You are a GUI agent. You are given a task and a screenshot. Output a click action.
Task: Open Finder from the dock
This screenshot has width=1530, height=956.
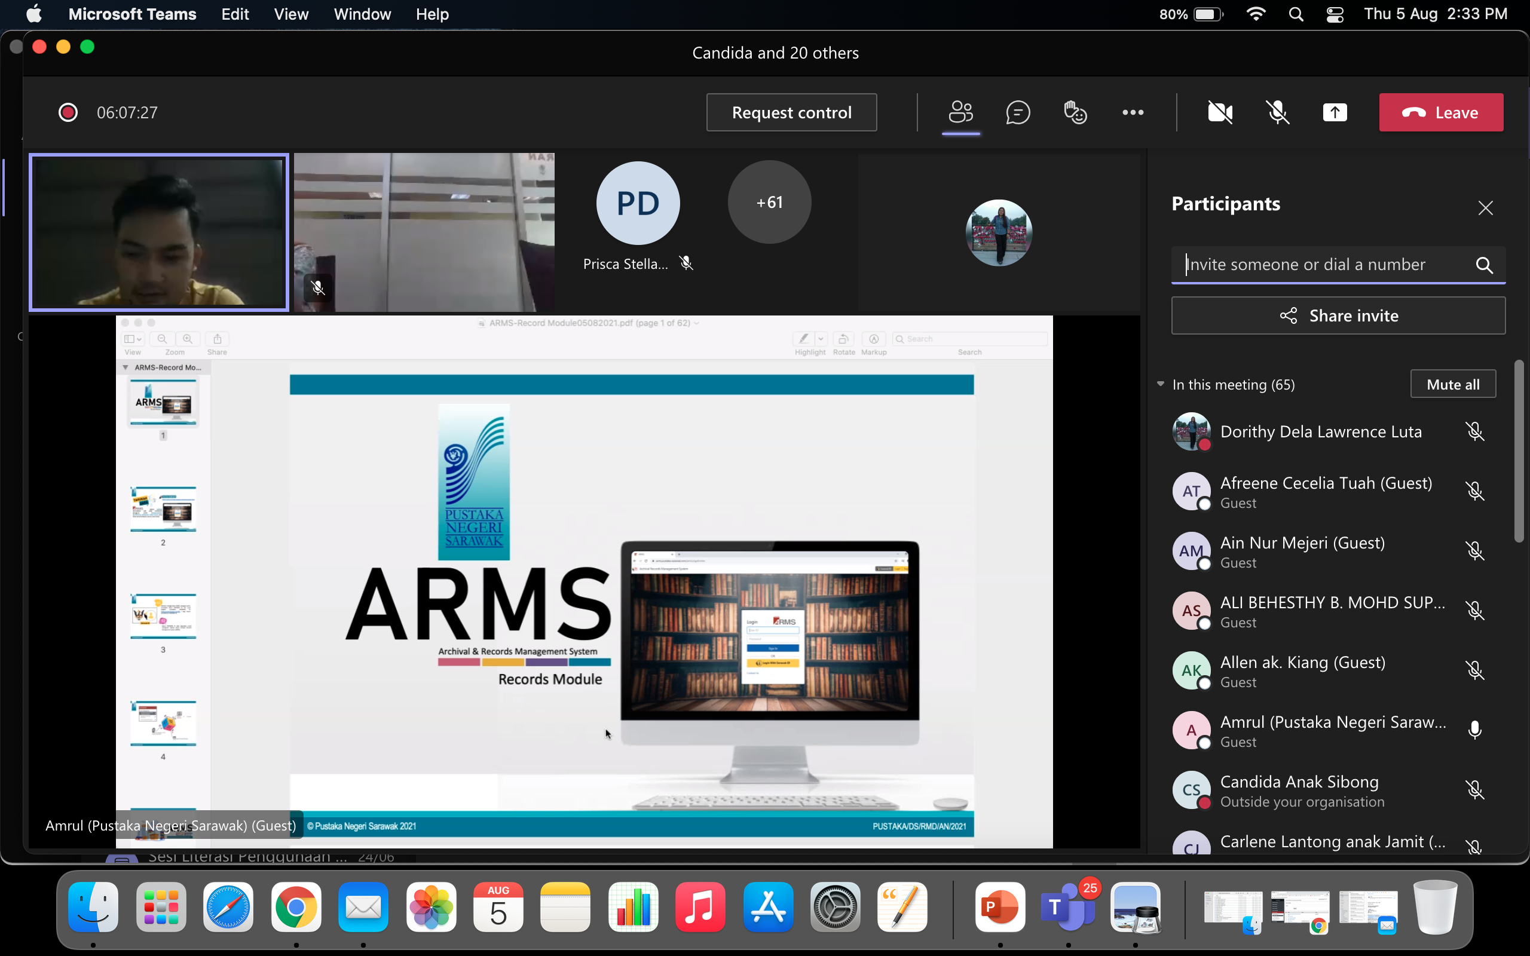tap(93, 908)
